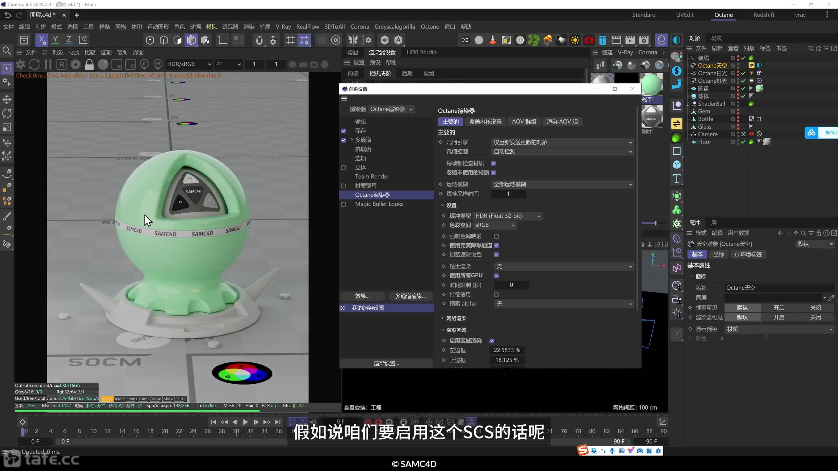Click 关闭 for 渲染器可见

[x=815, y=317]
